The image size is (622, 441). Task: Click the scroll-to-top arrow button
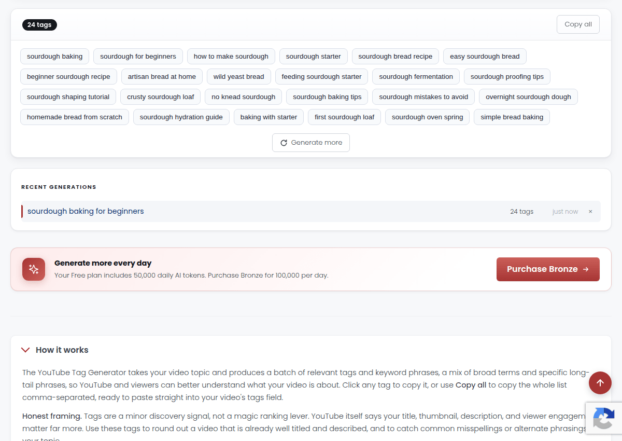pos(600,383)
